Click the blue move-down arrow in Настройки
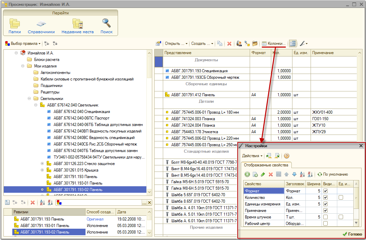Screen dimensions: 366x240 click(x=294, y=174)
